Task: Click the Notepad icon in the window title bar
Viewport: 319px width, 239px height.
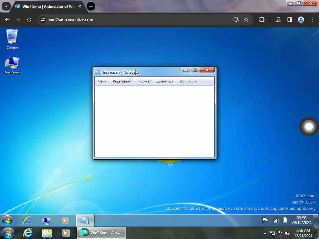Action: click(98, 72)
